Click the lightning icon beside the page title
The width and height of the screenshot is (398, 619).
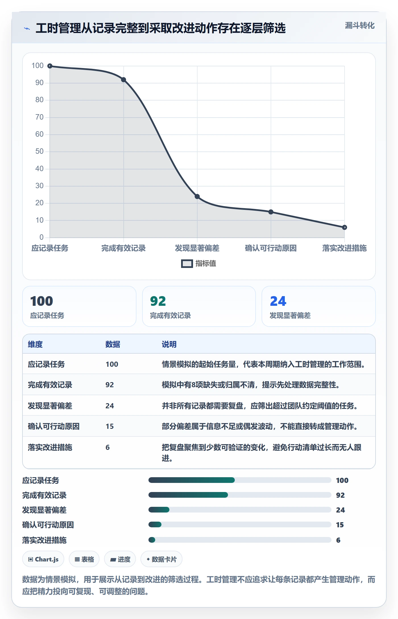coord(27,28)
